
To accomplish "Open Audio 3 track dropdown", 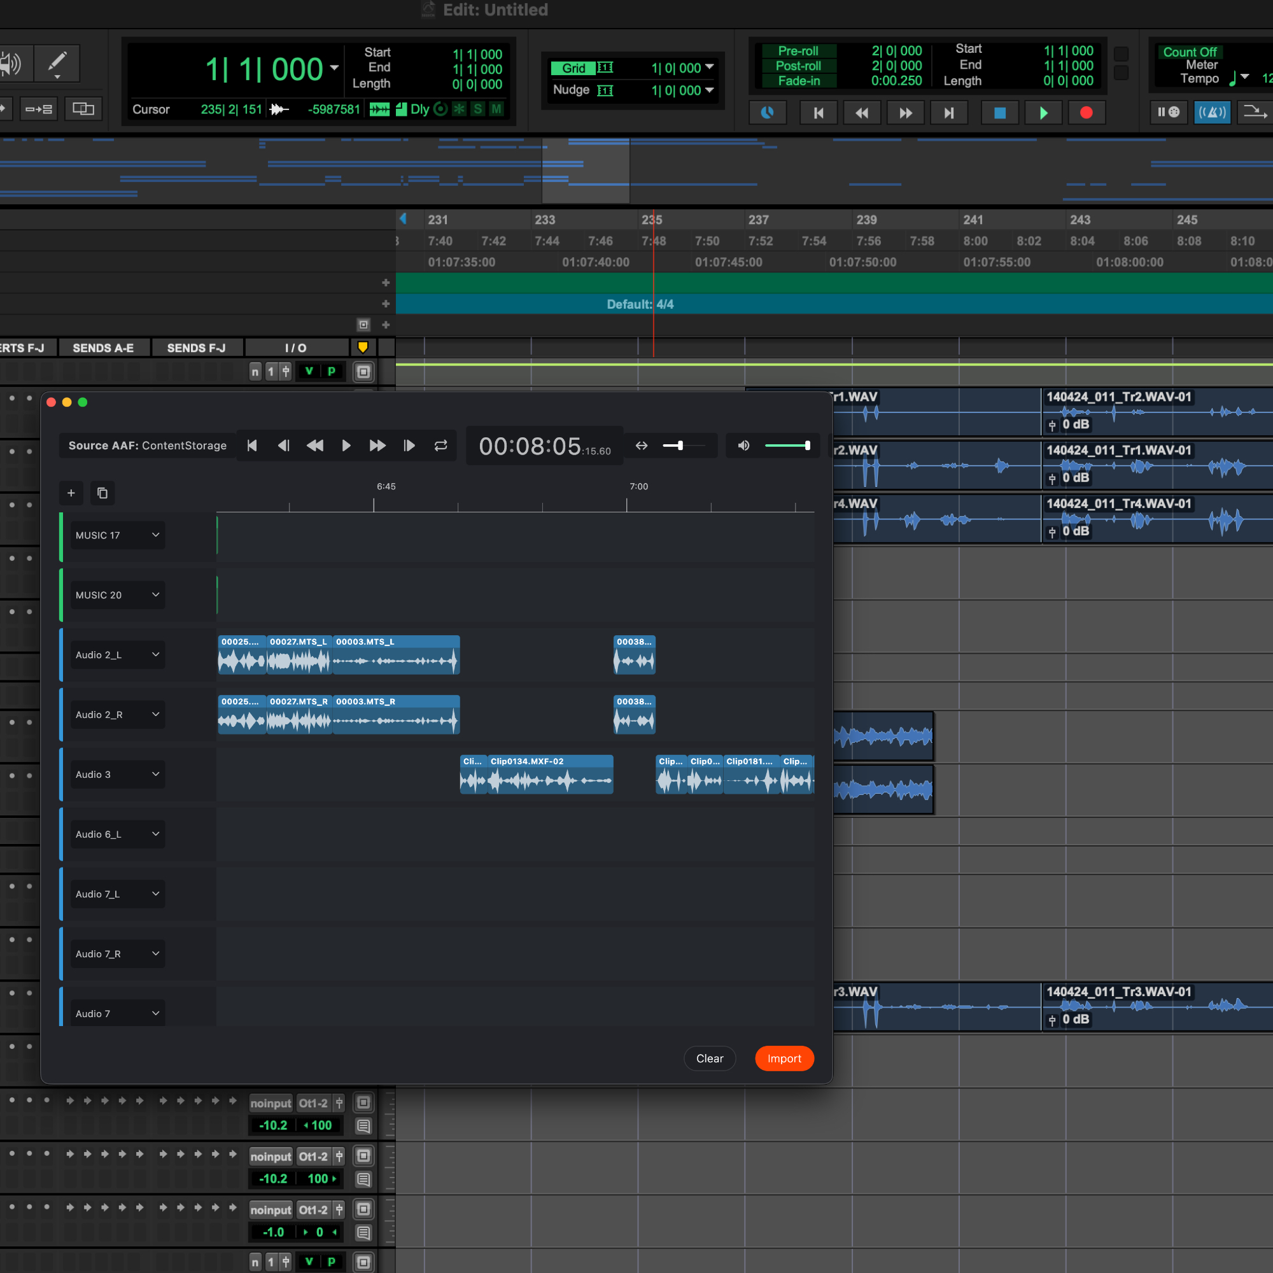I will (118, 774).
